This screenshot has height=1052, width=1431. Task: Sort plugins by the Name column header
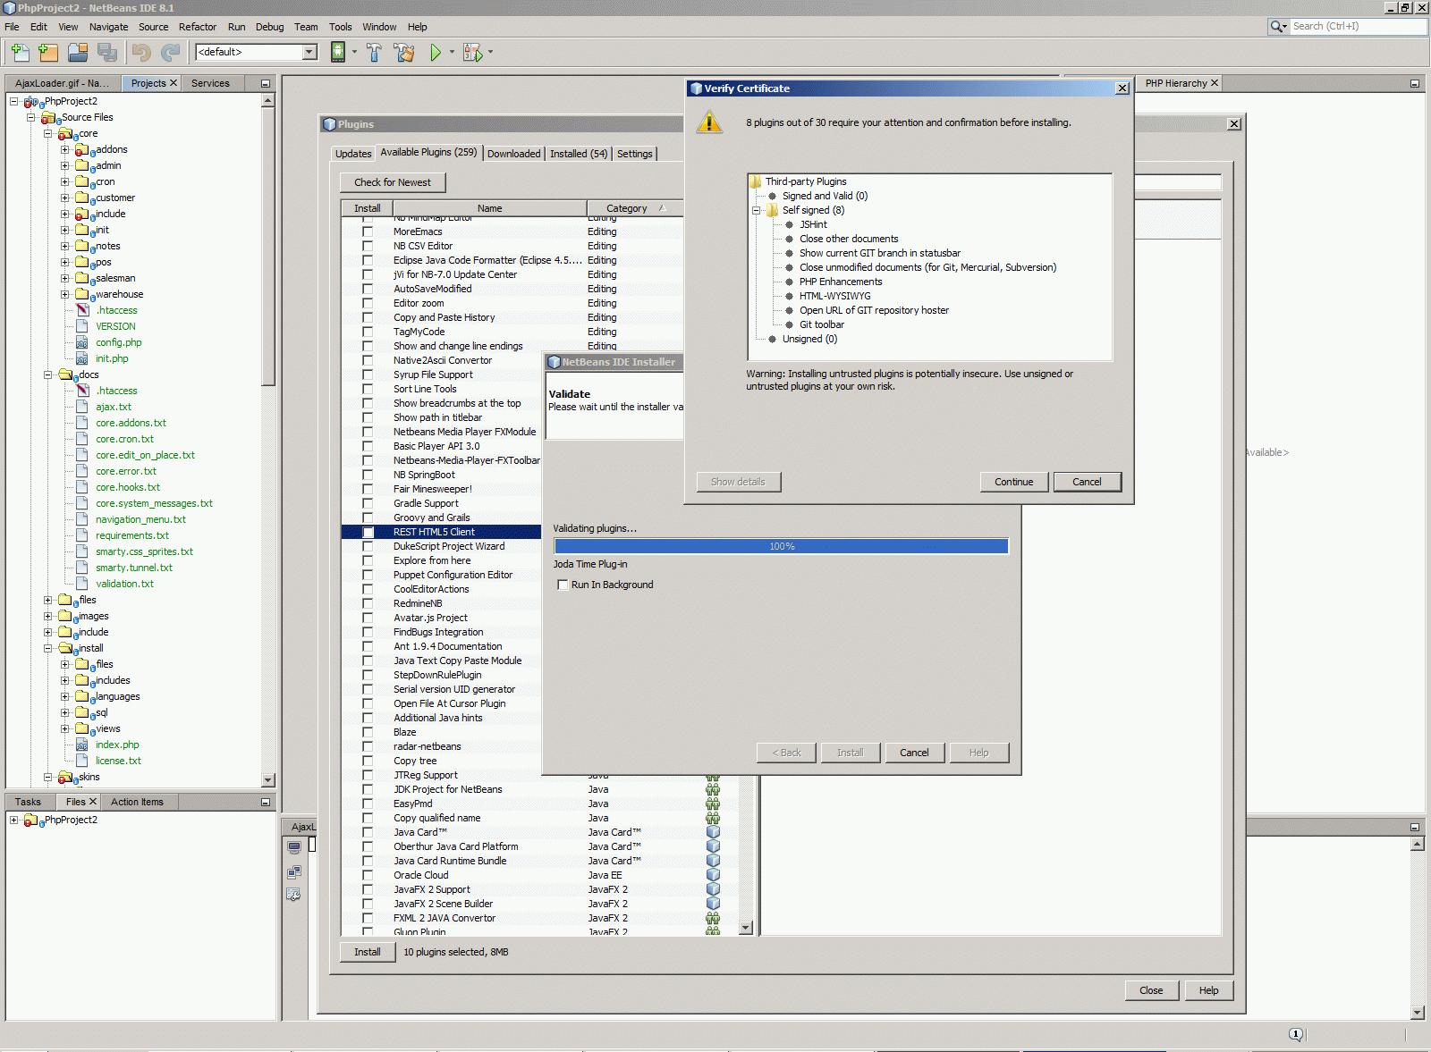pos(489,208)
